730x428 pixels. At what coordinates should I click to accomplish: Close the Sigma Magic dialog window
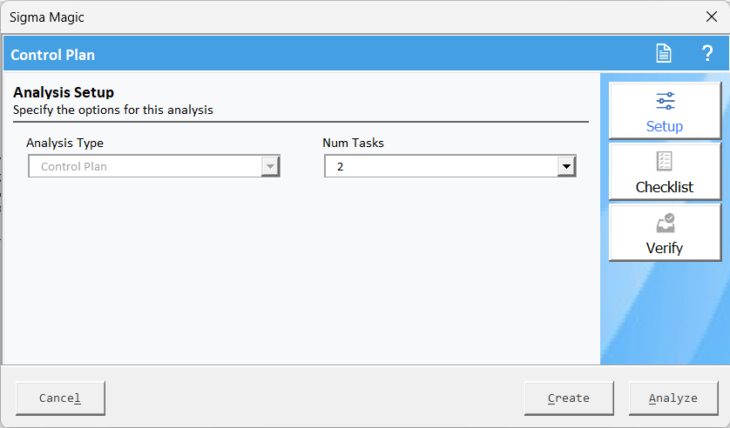click(x=711, y=17)
